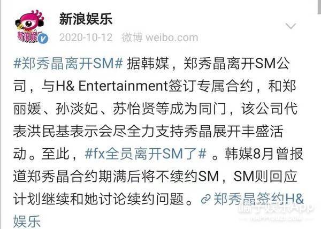321x229 pixels.
Task: Click the post date 2020-10-12
Action: (x=86, y=37)
